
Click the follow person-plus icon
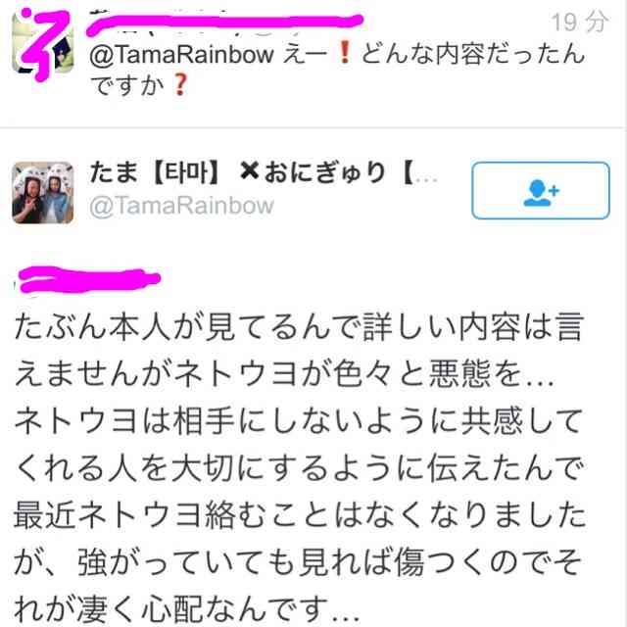click(x=541, y=192)
